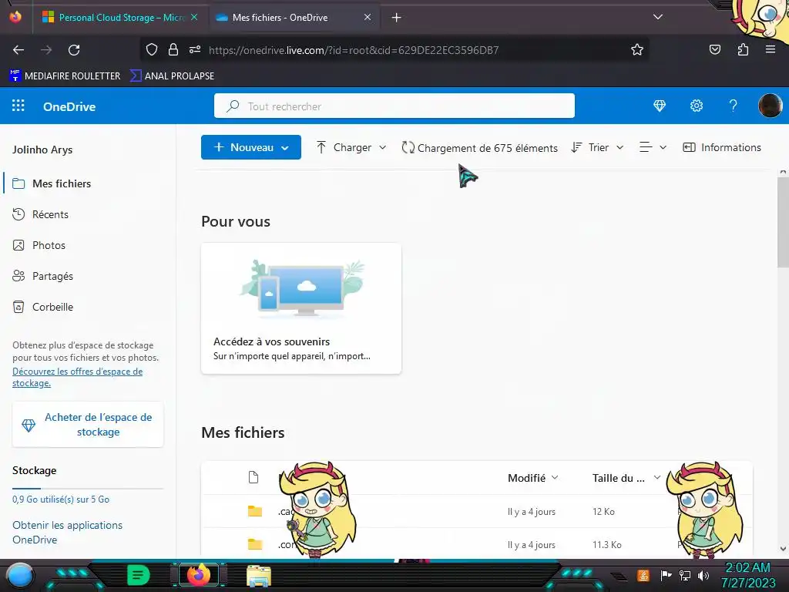The image size is (789, 592).
Task: Click Chargement de 675 éléments status
Action: click(x=479, y=148)
